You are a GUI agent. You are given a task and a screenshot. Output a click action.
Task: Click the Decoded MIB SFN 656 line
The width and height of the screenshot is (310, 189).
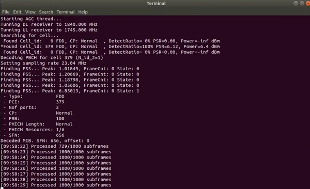(x=45, y=141)
